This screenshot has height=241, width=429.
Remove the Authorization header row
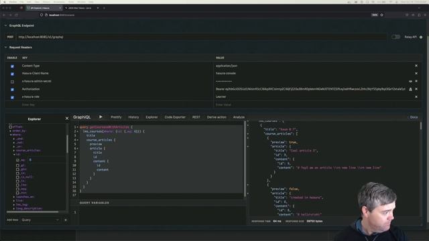tap(416, 89)
